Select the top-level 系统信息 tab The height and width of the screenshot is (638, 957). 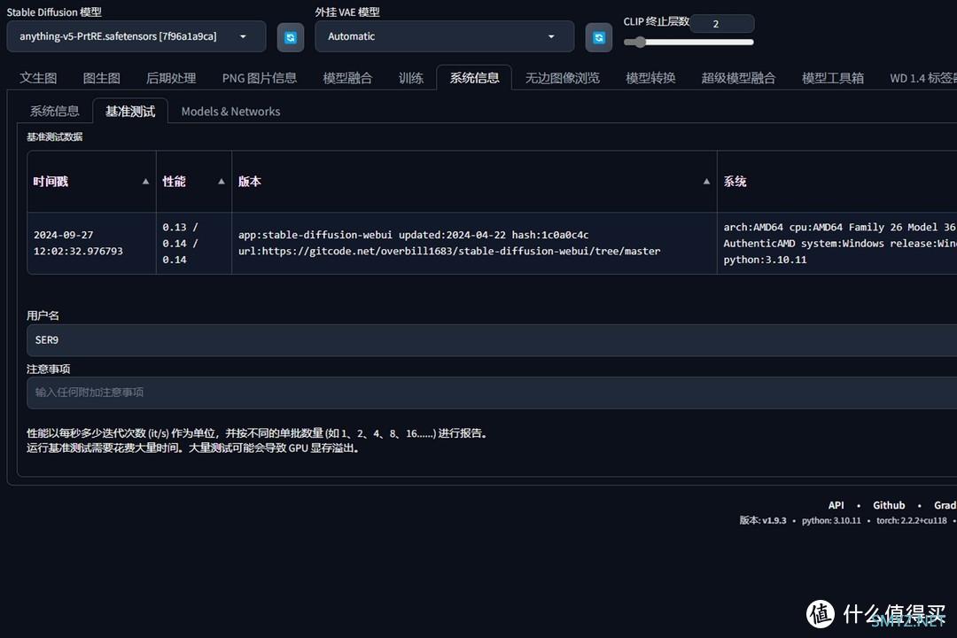click(x=474, y=78)
